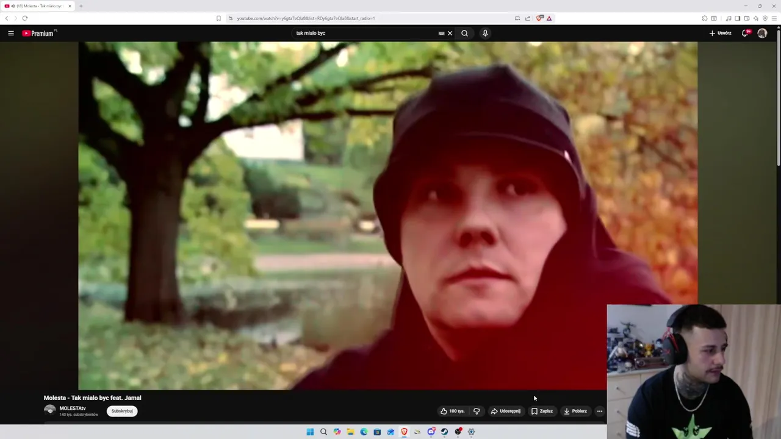Subscribe to MOLESTAtv with Subskrybuj
781x439 pixels.
point(122,411)
